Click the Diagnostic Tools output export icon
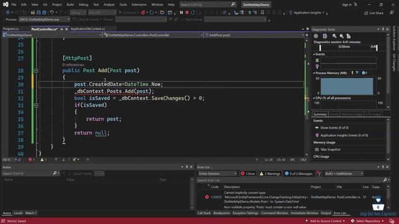 point(325,36)
